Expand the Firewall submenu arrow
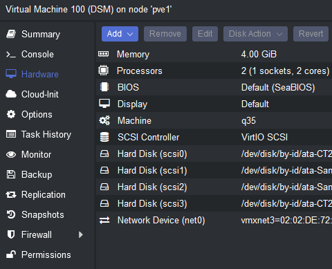 point(81,234)
